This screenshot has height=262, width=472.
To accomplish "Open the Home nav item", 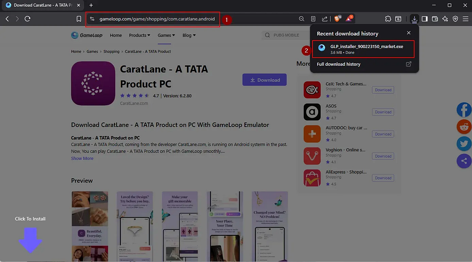I will point(116,35).
